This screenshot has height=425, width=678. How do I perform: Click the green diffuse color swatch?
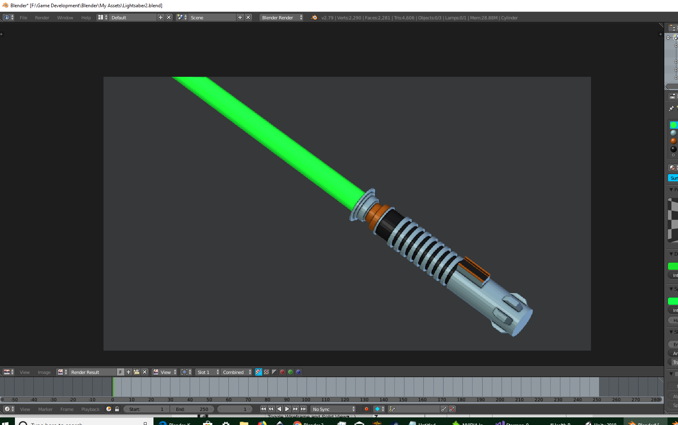(x=673, y=266)
